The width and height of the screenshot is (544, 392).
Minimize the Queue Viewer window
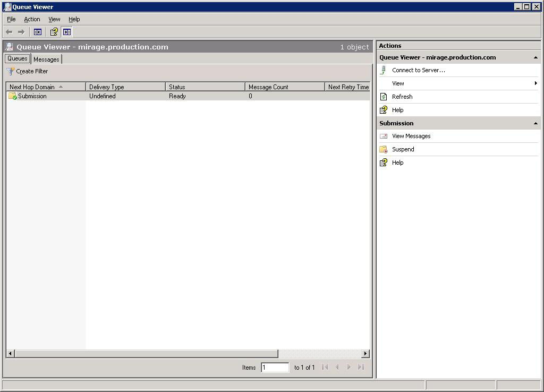518,6
